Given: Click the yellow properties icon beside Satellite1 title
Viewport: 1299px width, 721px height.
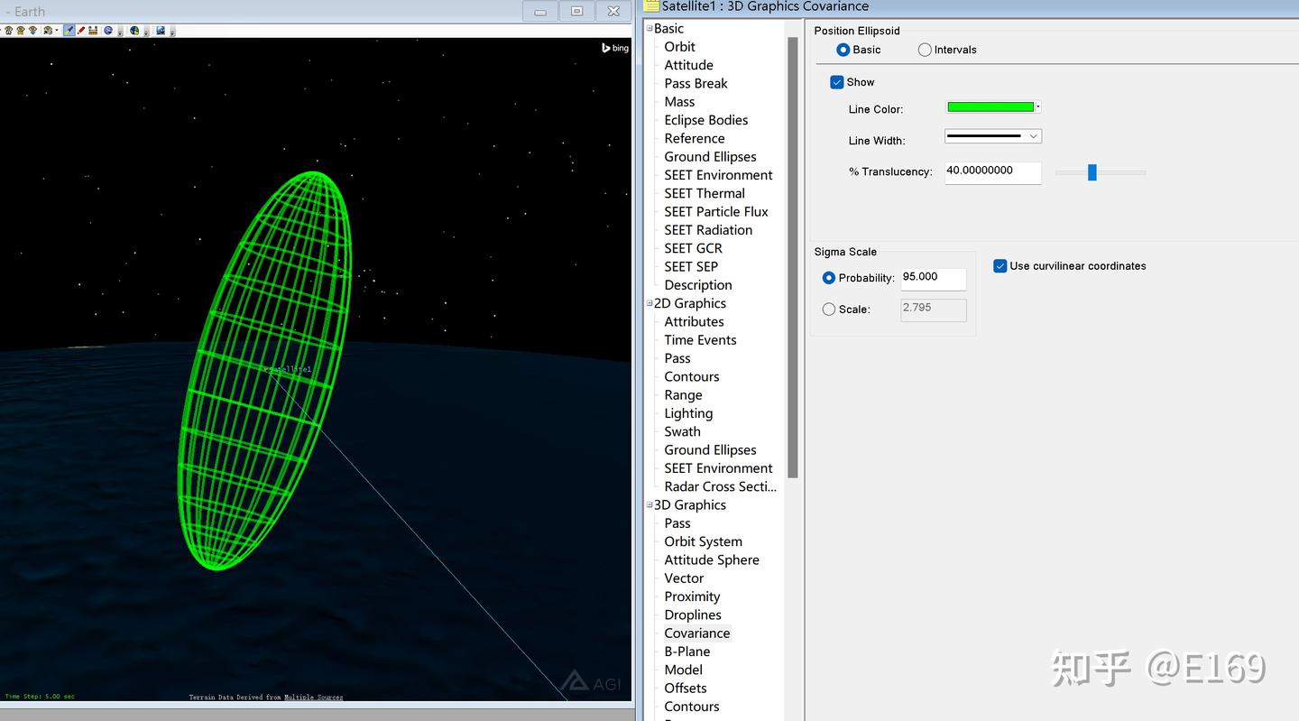Looking at the screenshot, I should pos(651,6).
